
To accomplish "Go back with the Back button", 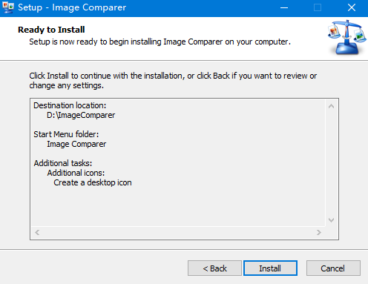I will pos(214,268).
